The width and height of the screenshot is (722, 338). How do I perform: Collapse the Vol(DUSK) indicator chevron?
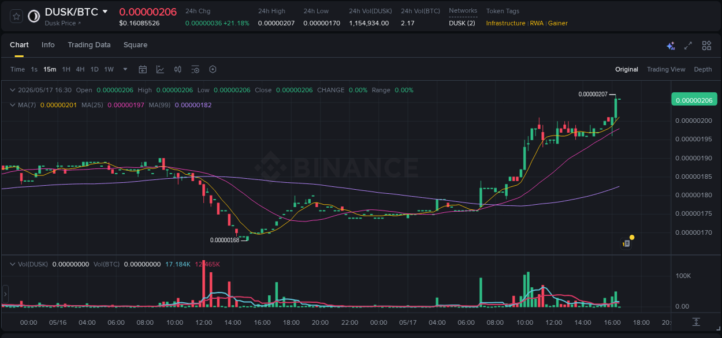click(13, 264)
